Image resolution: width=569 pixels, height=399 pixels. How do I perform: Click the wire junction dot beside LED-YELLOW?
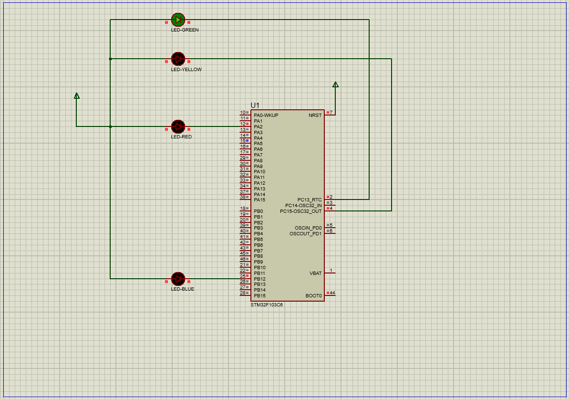[110, 59]
